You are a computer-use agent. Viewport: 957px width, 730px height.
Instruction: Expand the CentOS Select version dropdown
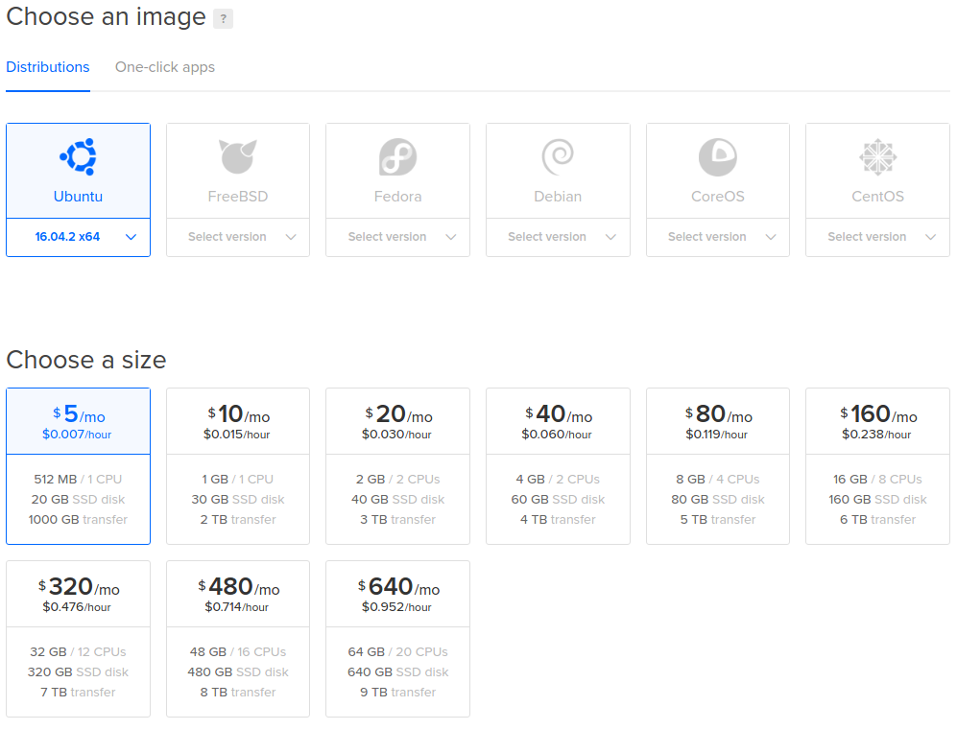click(877, 237)
